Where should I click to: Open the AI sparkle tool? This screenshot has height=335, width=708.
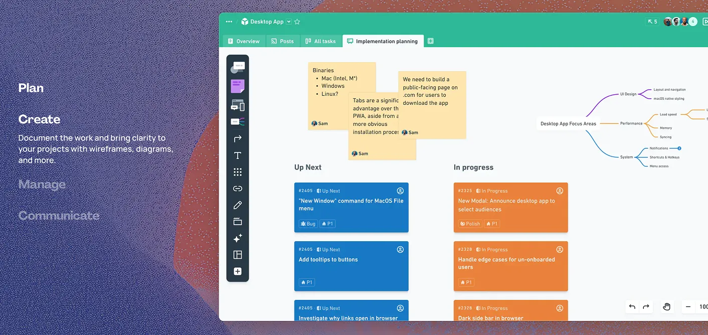238,238
